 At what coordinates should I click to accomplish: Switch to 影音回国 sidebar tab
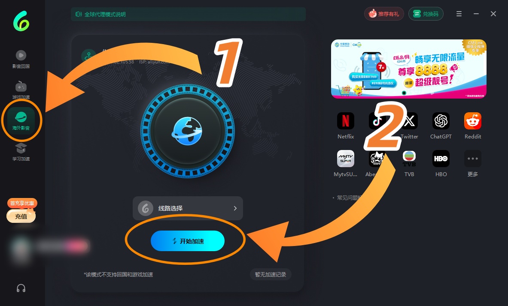pos(21,59)
